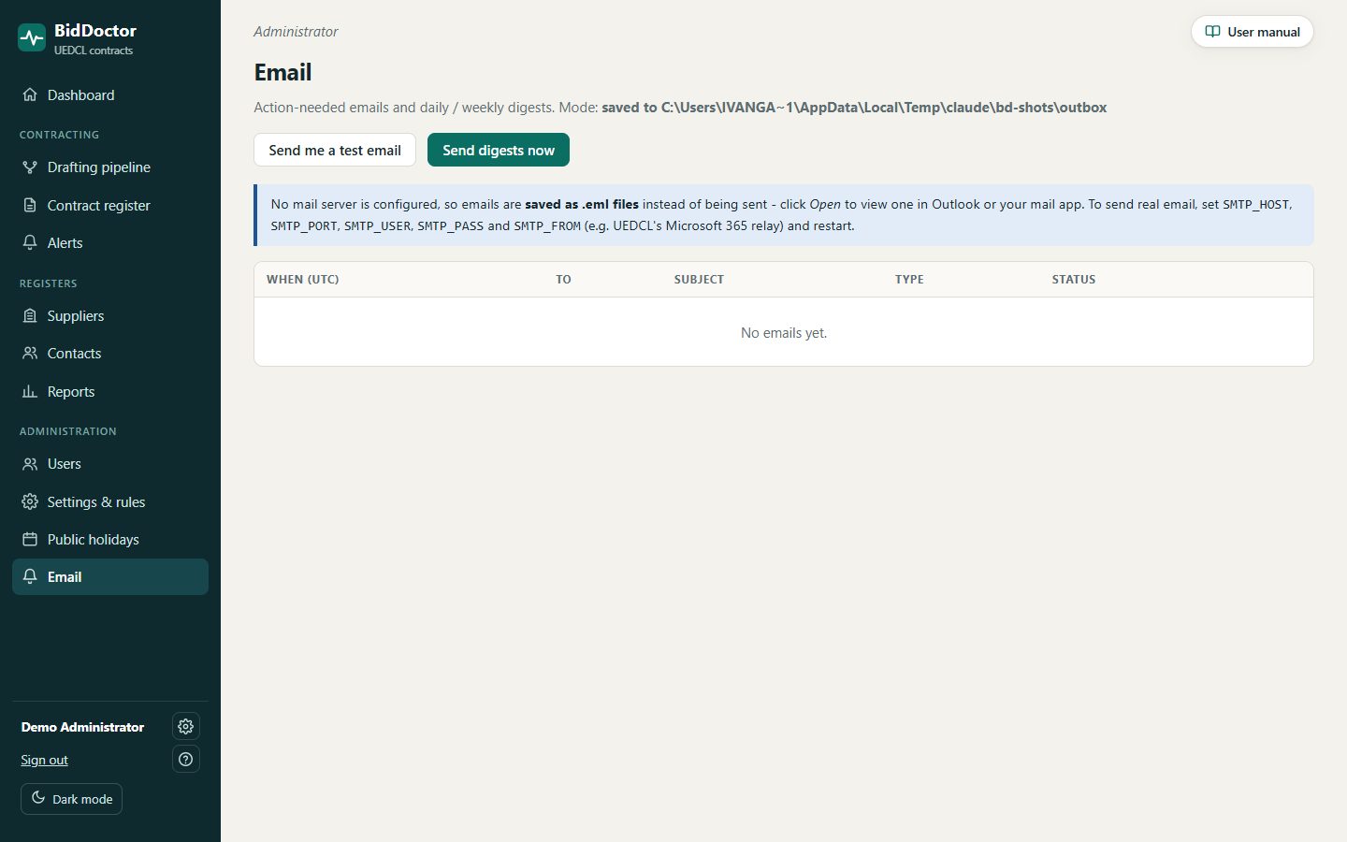The width and height of the screenshot is (1347, 842).
Task: Open the Suppliers register
Action: tap(110, 315)
